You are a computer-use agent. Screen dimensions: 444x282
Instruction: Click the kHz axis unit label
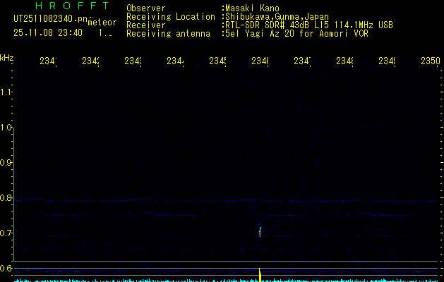7,56
